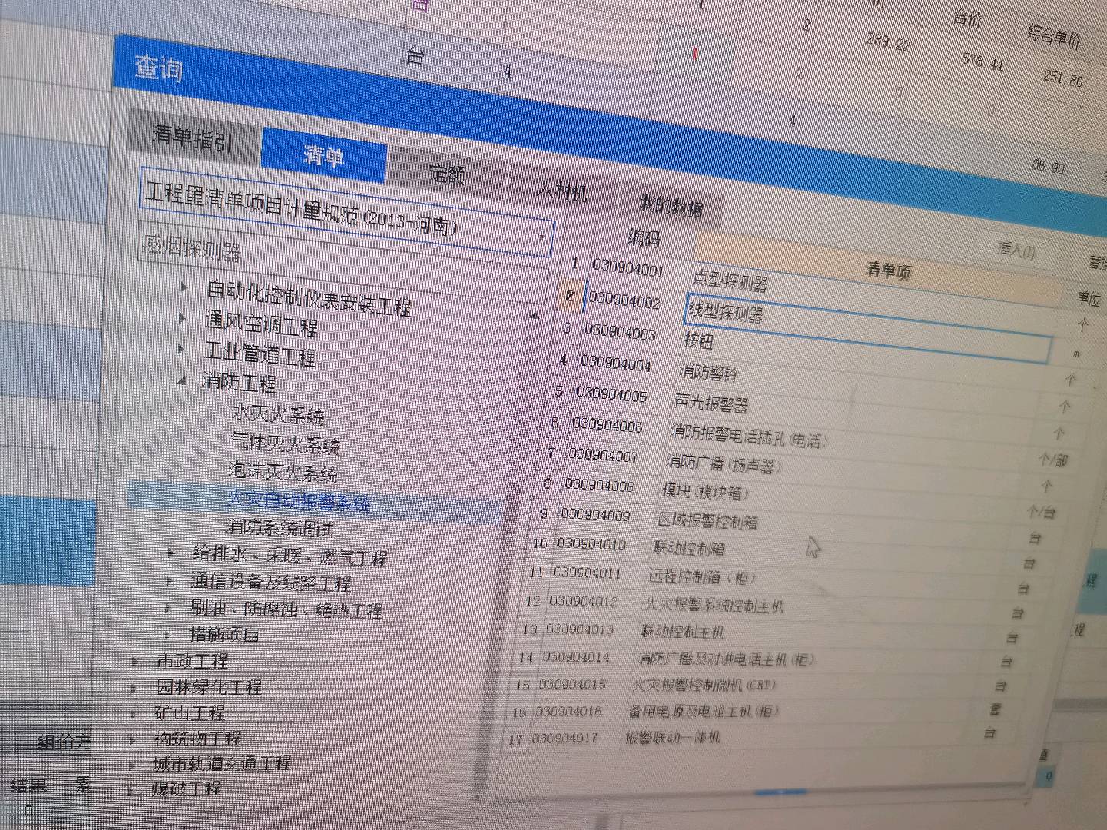Select row 声光报警器
The image size is (1107, 830).
(711, 402)
